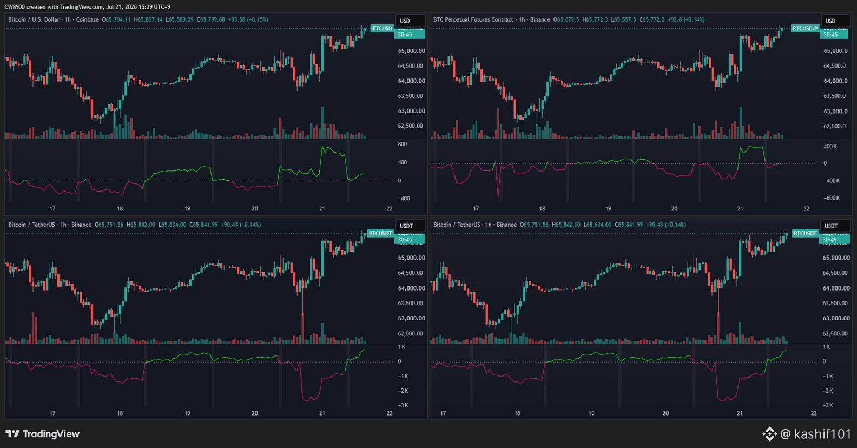Click the high value H65,772.3
The height and width of the screenshot is (448, 857).
(x=595, y=19)
